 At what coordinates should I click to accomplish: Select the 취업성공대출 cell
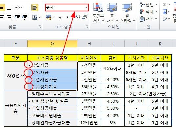pyautogui.click(x=52, y=108)
